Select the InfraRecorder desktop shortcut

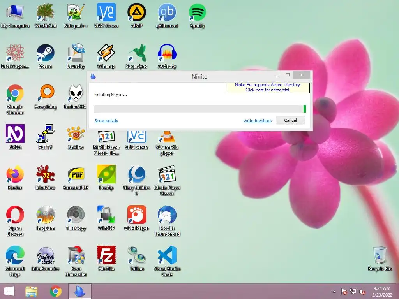click(x=45, y=259)
